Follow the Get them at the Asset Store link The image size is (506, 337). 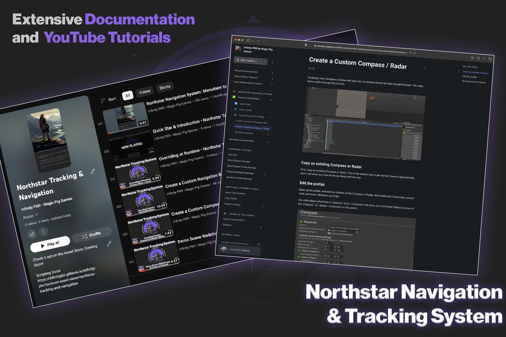[235, 243]
